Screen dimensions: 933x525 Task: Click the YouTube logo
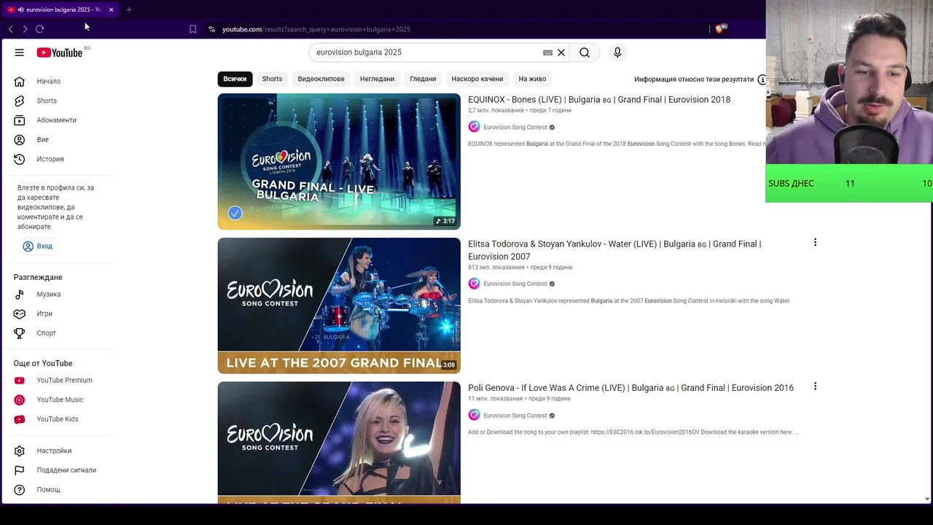tap(59, 52)
